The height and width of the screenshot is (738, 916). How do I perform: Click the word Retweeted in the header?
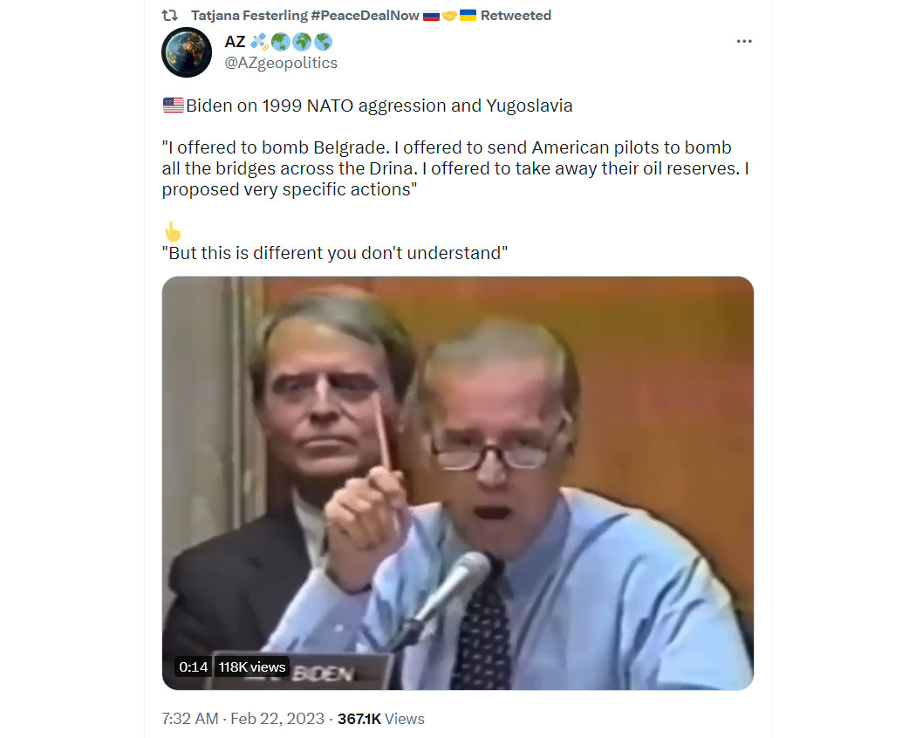[516, 15]
